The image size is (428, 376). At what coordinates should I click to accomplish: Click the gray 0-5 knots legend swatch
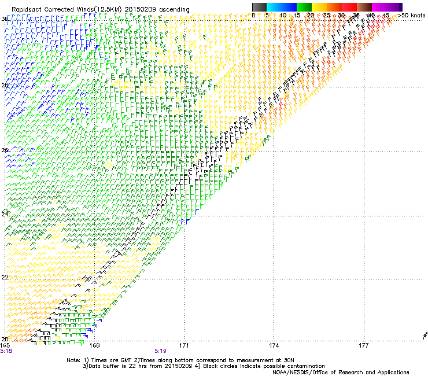point(259,7)
